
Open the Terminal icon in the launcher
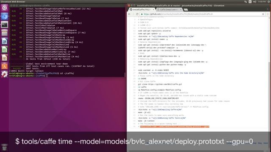[5, 24]
